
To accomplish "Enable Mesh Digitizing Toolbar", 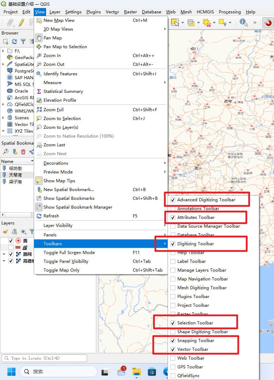I will 173,288.
